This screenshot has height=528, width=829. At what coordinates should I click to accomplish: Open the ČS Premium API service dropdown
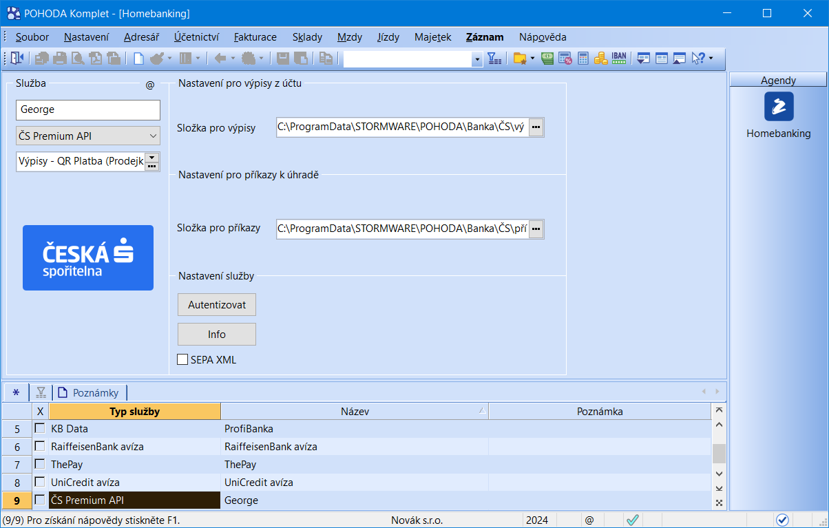coord(153,136)
